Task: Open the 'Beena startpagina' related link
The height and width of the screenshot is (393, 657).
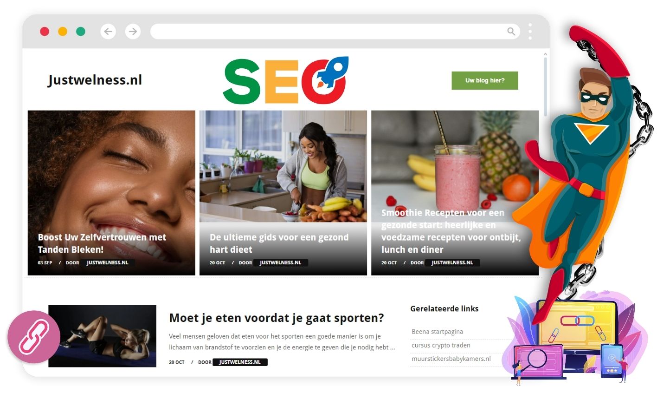Action: coord(438,332)
